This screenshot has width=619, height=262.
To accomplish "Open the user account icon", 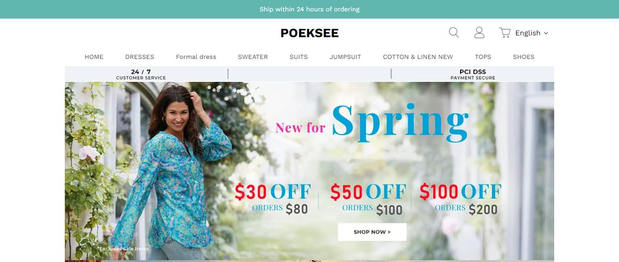I will (479, 33).
